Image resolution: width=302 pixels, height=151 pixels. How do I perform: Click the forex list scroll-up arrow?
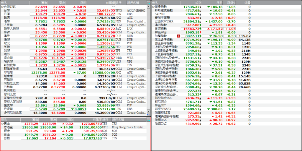149,7
